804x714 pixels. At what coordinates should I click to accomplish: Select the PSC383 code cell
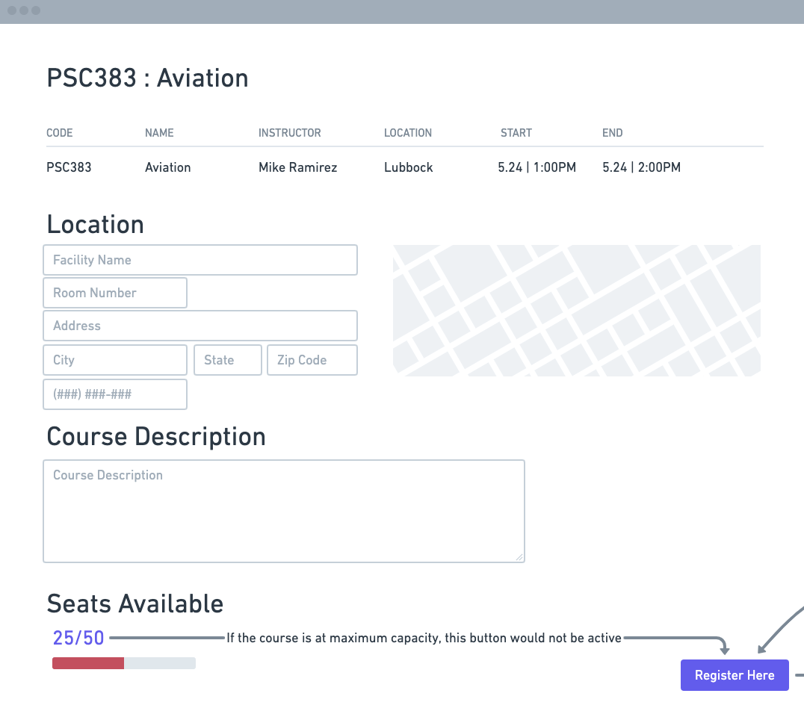coord(69,167)
